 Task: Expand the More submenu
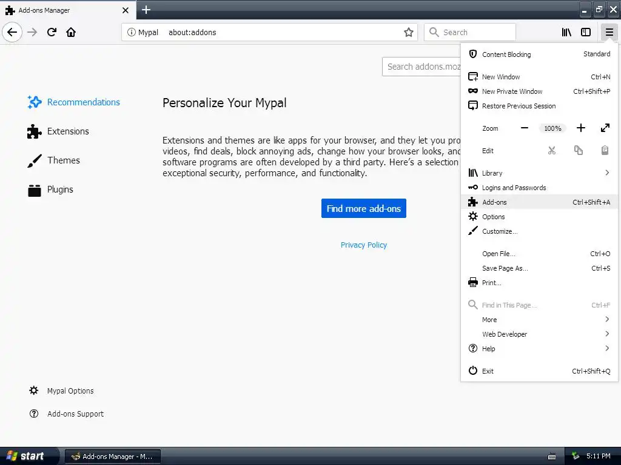(x=539, y=320)
